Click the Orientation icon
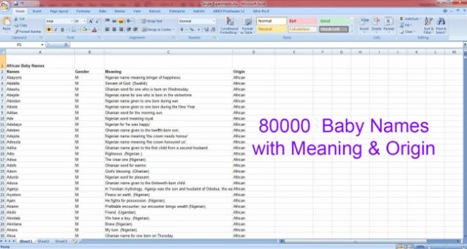Image resolution: width=467 pixels, height=249 pixels. 128,21
